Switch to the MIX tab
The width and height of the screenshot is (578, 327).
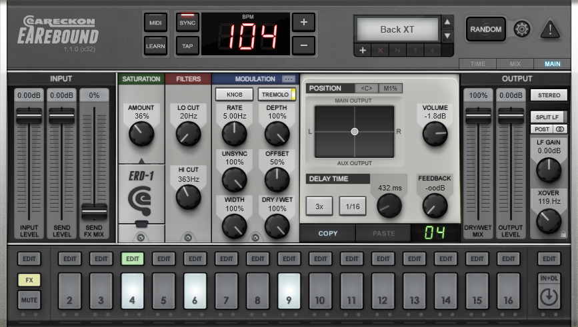515,64
